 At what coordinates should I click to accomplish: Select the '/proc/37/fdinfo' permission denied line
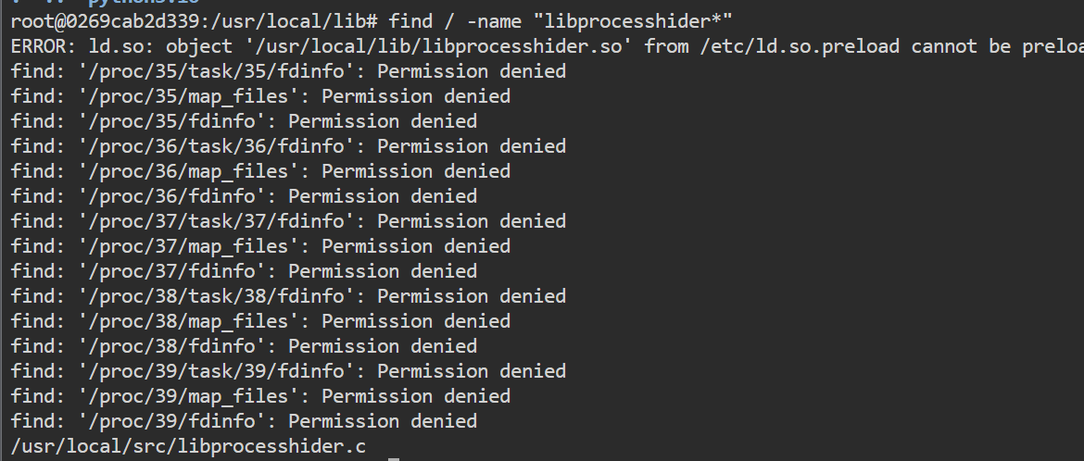click(244, 271)
